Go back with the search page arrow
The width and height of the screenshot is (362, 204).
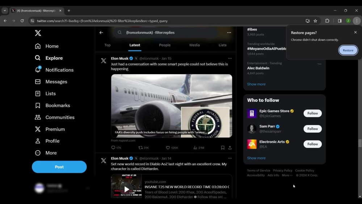pos(101,33)
